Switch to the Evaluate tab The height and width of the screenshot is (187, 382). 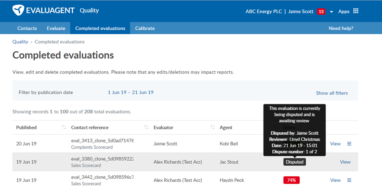(56, 29)
